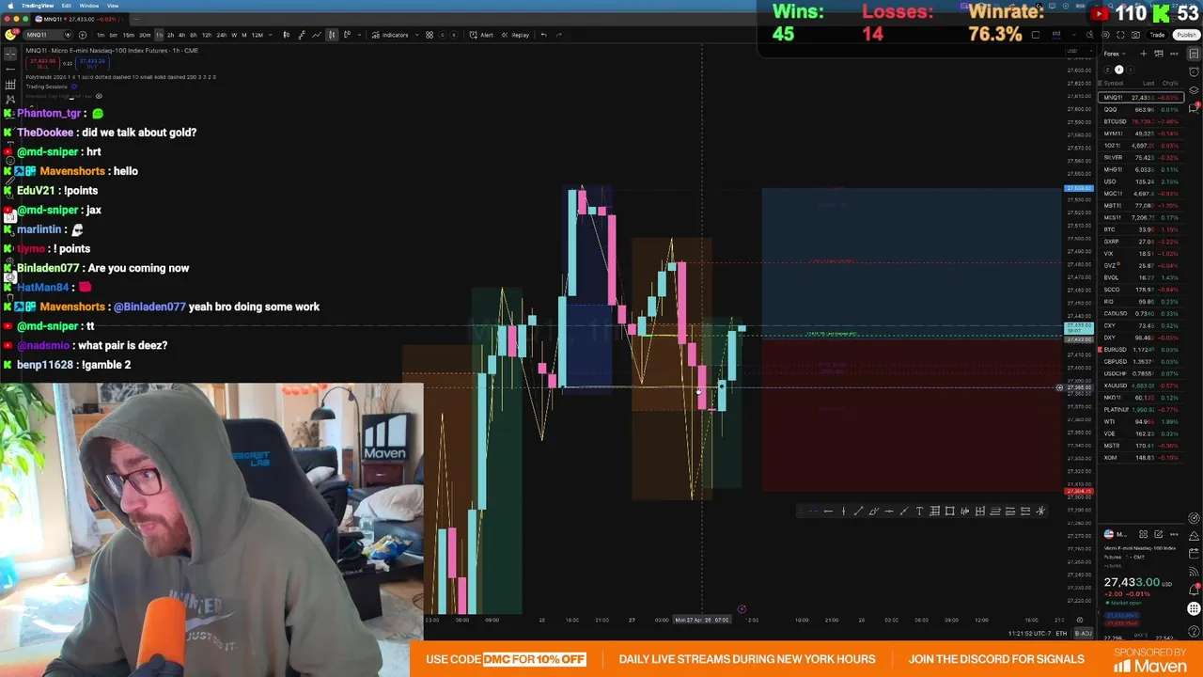This screenshot has height=677, width=1203.
Task: Select the dashed horizontal line tool
Action: (x=813, y=511)
